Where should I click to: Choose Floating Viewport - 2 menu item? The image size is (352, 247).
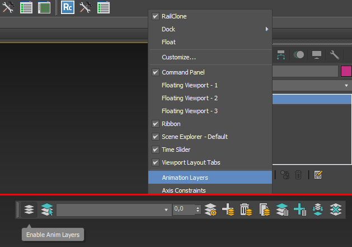[x=189, y=98]
